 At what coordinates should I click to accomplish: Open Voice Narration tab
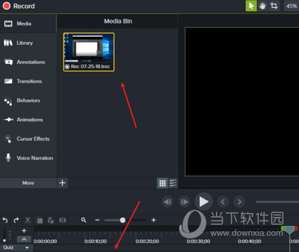click(28, 158)
